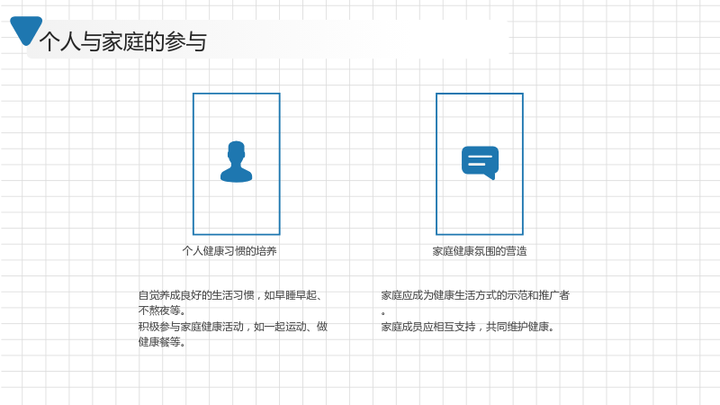Click the left blue-outlined rectangle frame

click(x=237, y=164)
